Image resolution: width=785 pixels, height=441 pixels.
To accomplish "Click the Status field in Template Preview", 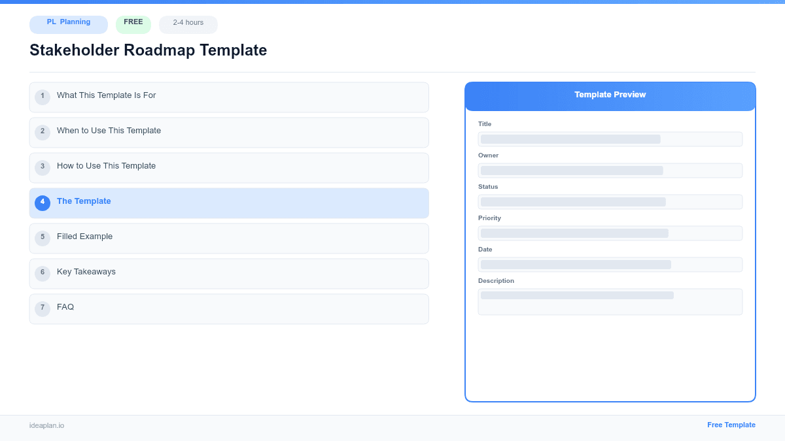I will [x=610, y=201].
